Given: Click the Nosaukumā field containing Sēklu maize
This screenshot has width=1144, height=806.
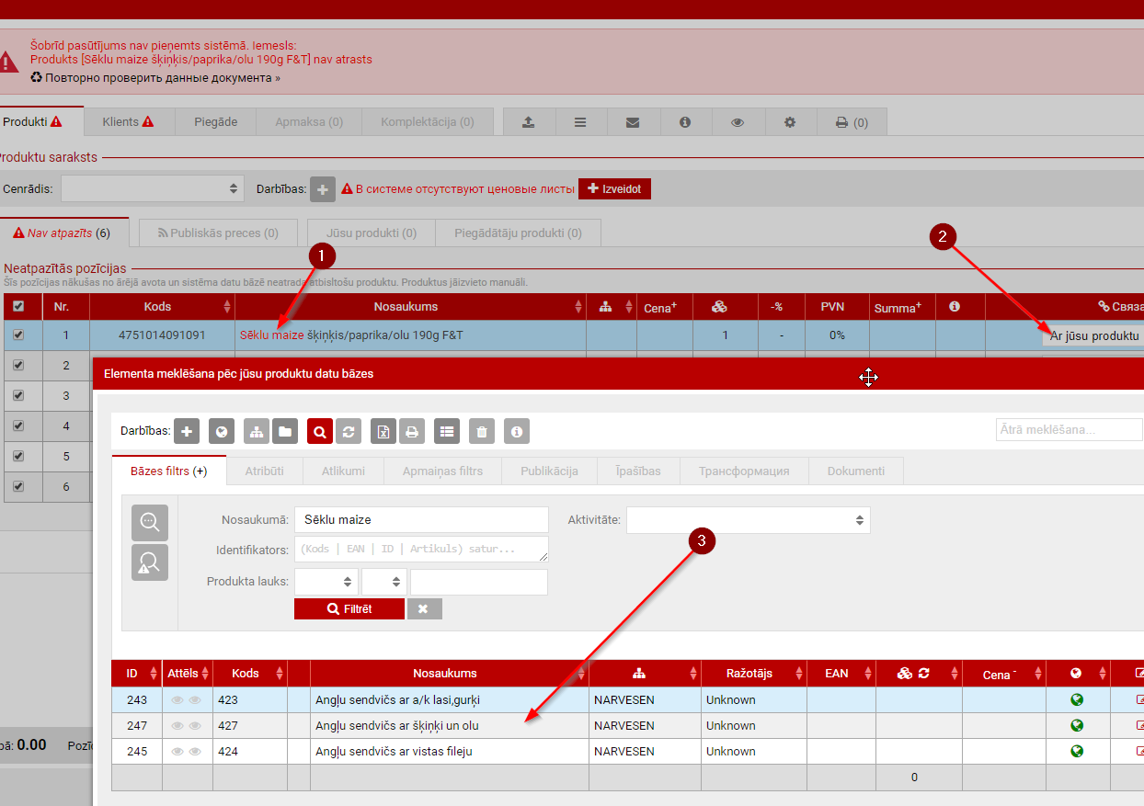Looking at the screenshot, I should coord(420,520).
